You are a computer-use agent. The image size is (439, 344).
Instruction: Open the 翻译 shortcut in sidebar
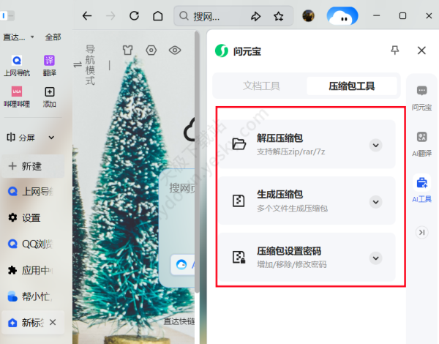pos(49,61)
